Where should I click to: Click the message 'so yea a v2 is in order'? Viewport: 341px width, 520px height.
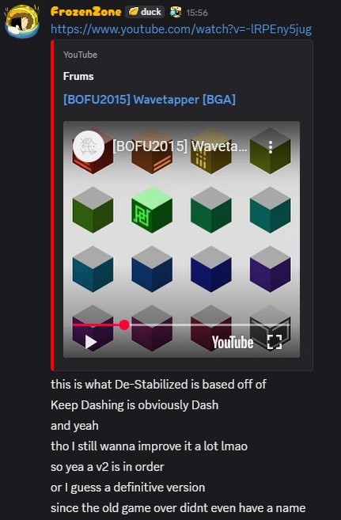[x=108, y=467]
